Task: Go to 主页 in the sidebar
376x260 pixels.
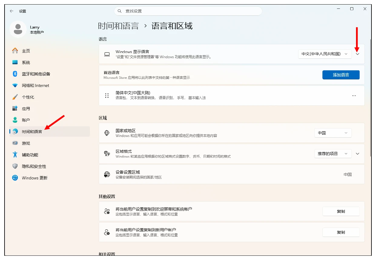Action: click(x=50, y=51)
